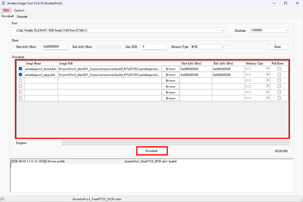Click the Full Erase column header

click(x=279, y=63)
